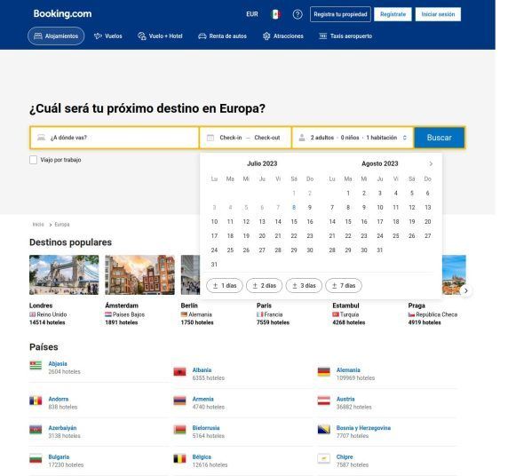Viewport: 508px width, 476px height.
Task: Select the ± 3 días flexibility chip
Action: [304, 285]
